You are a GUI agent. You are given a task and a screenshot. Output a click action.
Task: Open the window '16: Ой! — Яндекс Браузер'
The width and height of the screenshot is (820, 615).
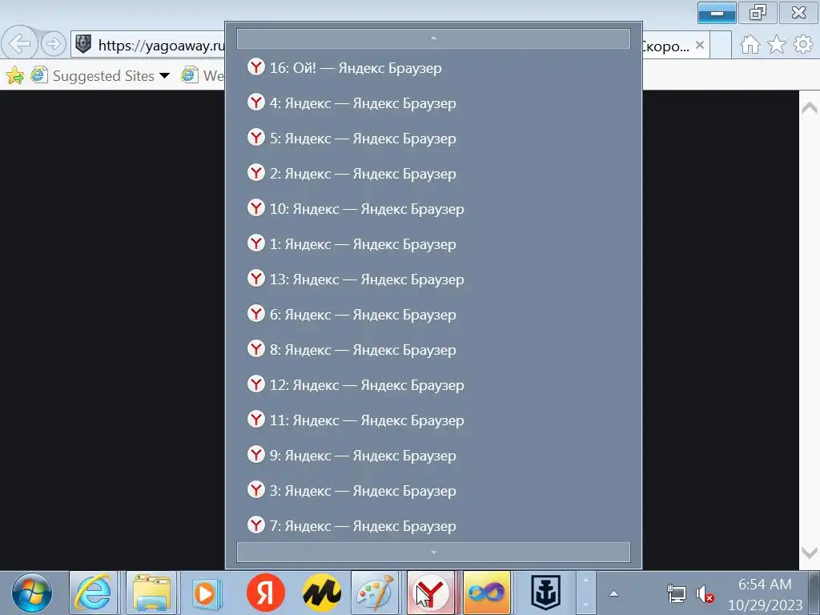[433, 67]
